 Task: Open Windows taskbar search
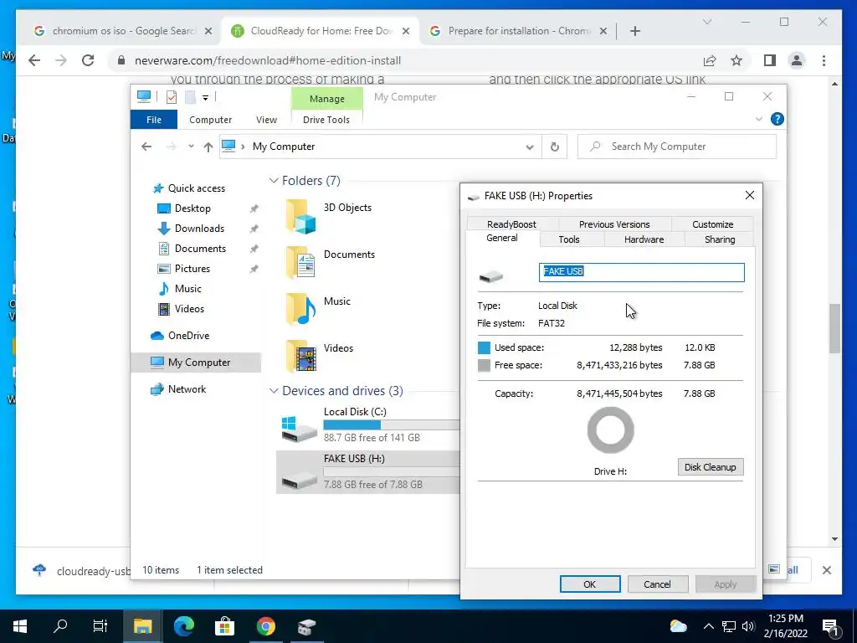tap(60, 626)
